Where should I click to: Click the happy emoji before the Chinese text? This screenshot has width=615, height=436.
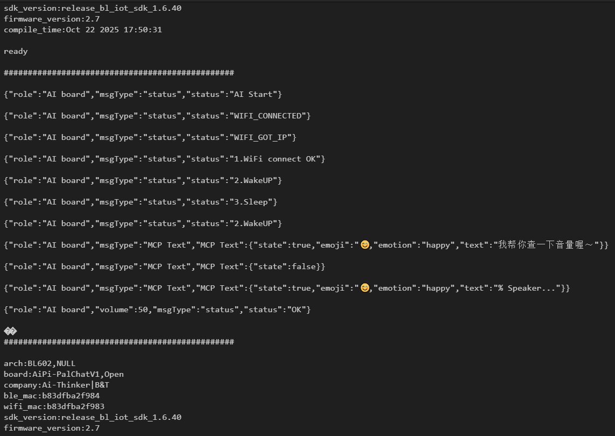click(x=365, y=245)
